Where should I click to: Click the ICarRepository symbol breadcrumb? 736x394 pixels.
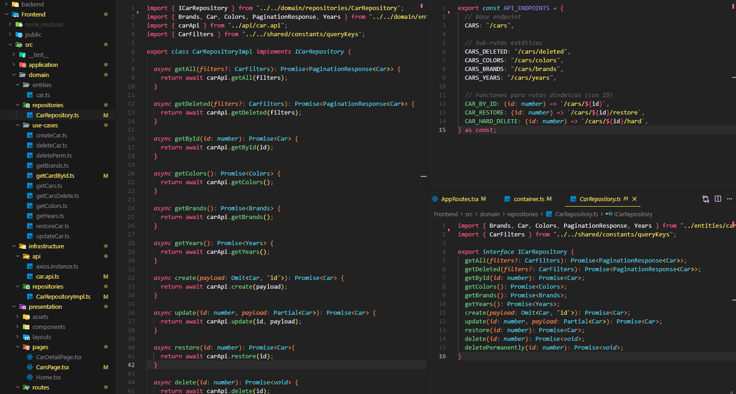(x=633, y=214)
